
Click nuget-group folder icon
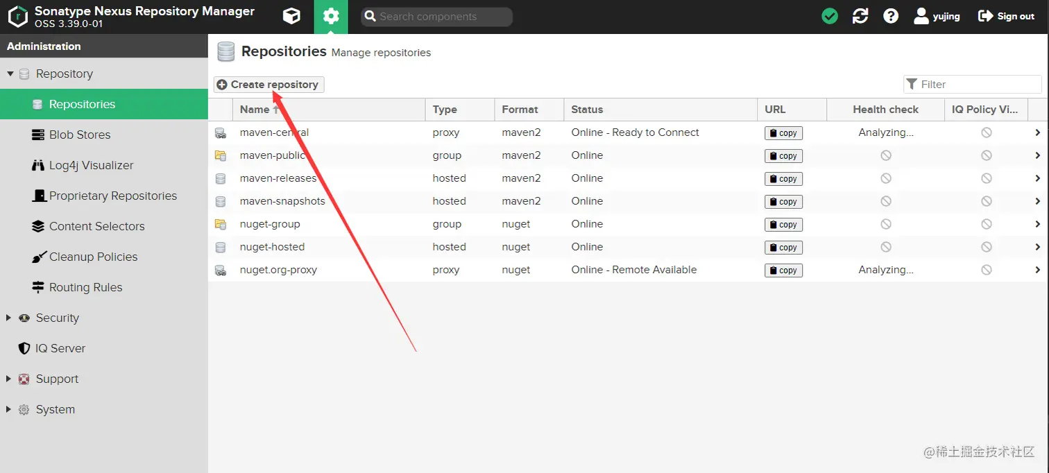pyautogui.click(x=221, y=224)
